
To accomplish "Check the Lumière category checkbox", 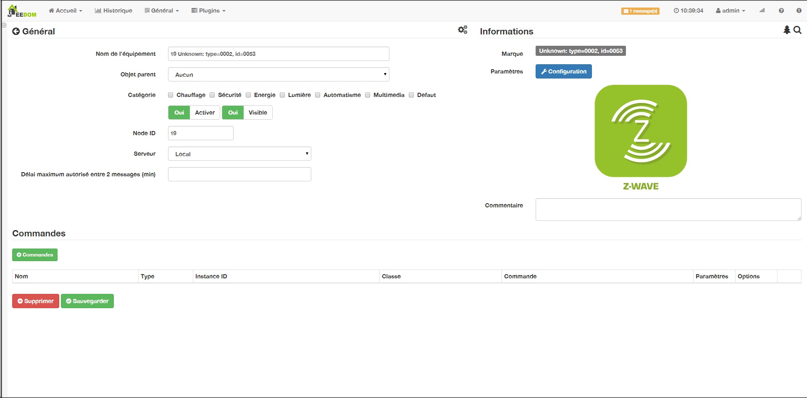I will tap(282, 95).
